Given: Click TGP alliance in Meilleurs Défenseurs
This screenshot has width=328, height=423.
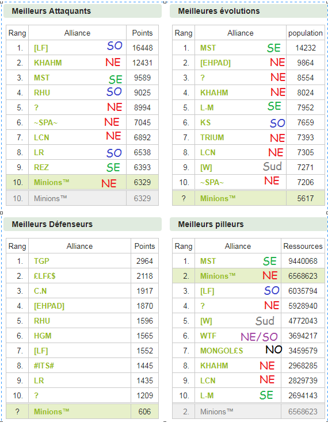Looking at the screenshot, I should 41,261.
